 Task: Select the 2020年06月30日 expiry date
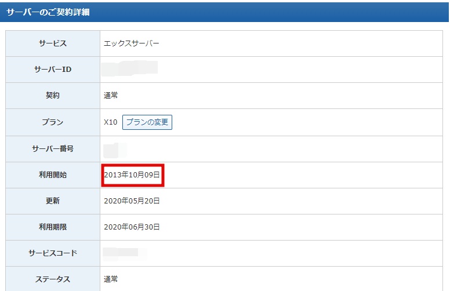pyautogui.click(x=132, y=227)
